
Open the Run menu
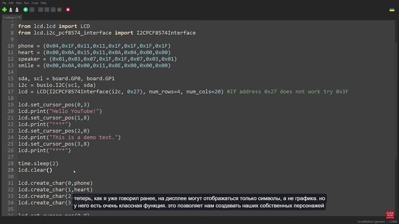[x=26, y=2]
